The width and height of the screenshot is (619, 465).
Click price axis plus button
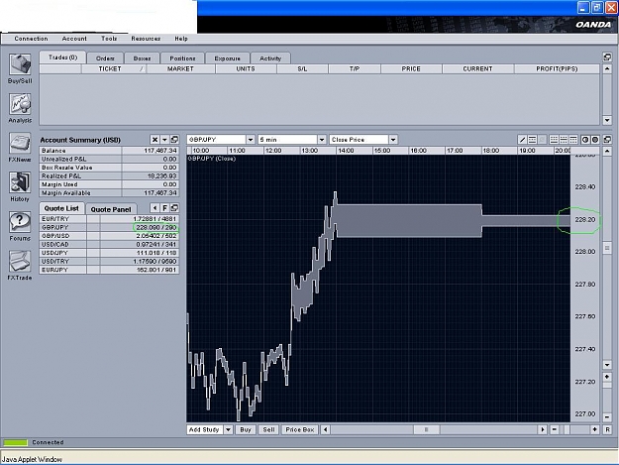coord(607,377)
